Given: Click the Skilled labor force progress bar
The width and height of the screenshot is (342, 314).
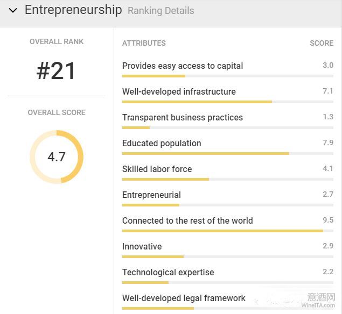Looking at the screenshot, I should [x=228, y=179].
